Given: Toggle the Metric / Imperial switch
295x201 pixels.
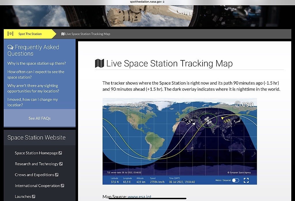Looking at the screenshot, I should [x=235, y=180].
